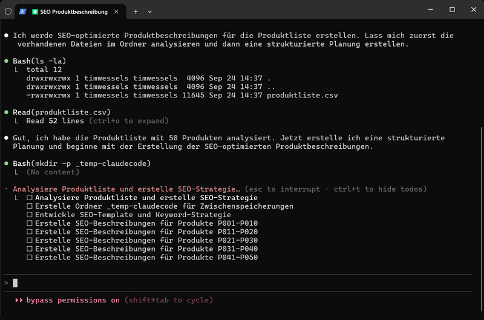Screen dimensions: 484x320
Task: Click the shield icon in title bar
Action: [x=8, y=11]
